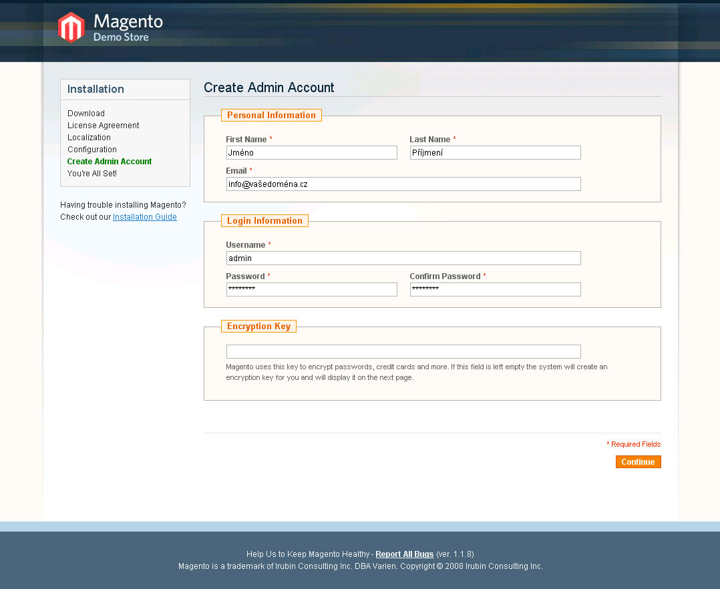Click the Last Name input field

(x=495, y=152)
